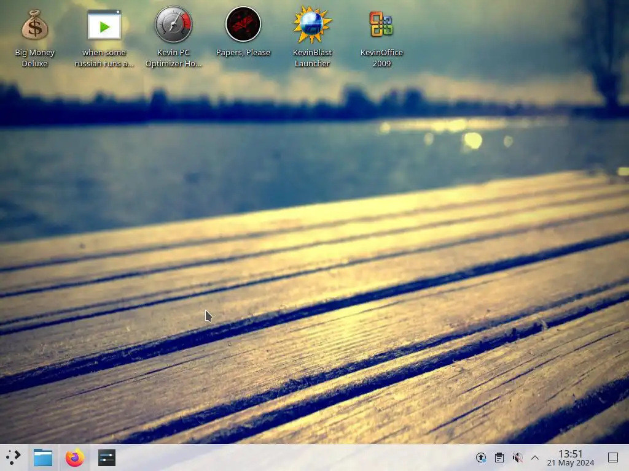Open the KDE application launcher menu
The width and height of the screenshot is (629, 471).
tap(14, 458)
